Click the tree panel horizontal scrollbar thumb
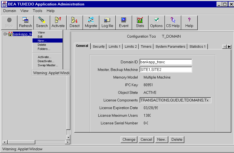This screenshot has height=153, width=234. [21, 142]
